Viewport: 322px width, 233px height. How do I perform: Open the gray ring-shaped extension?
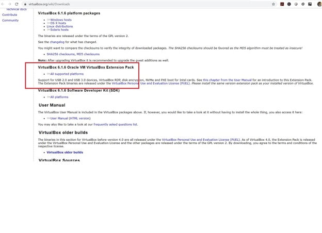296,4
